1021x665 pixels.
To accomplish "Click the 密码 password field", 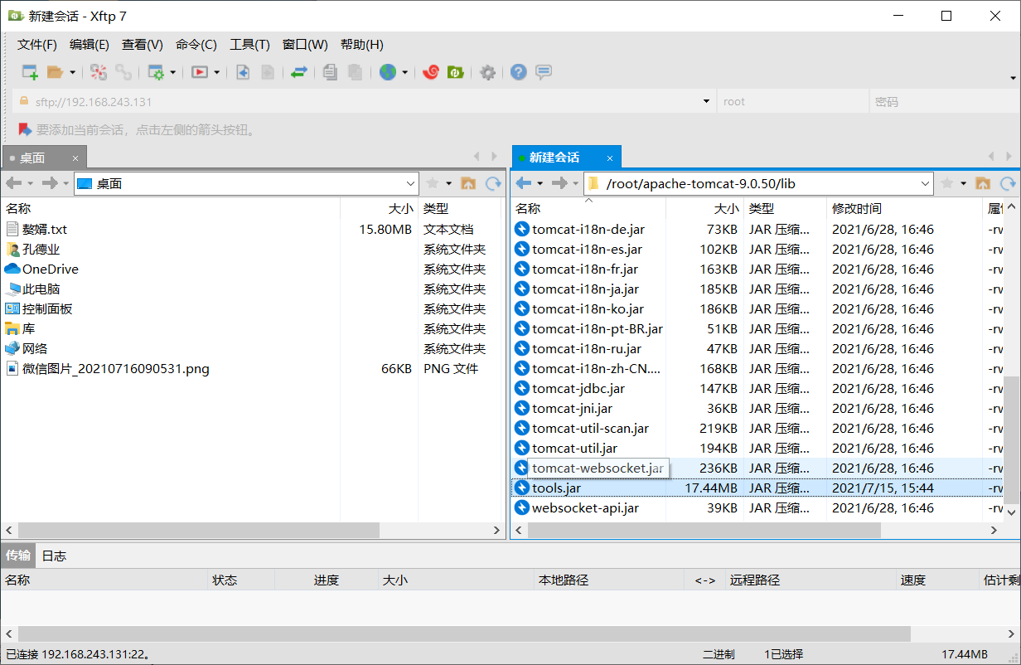I will tap(944, 101).
